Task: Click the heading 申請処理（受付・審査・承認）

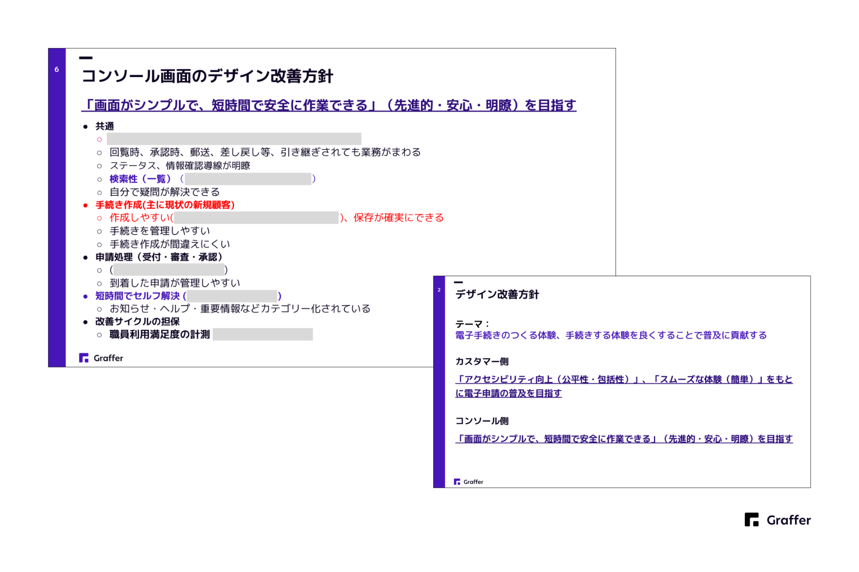Action: pyautogui.click(x=159, y=257)
